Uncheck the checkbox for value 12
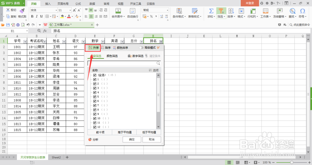Image resolution: width=312 pixels, height=165 pixels. click(x=95, y=127)
